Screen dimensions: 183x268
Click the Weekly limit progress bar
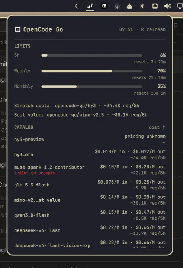point(92,71)
